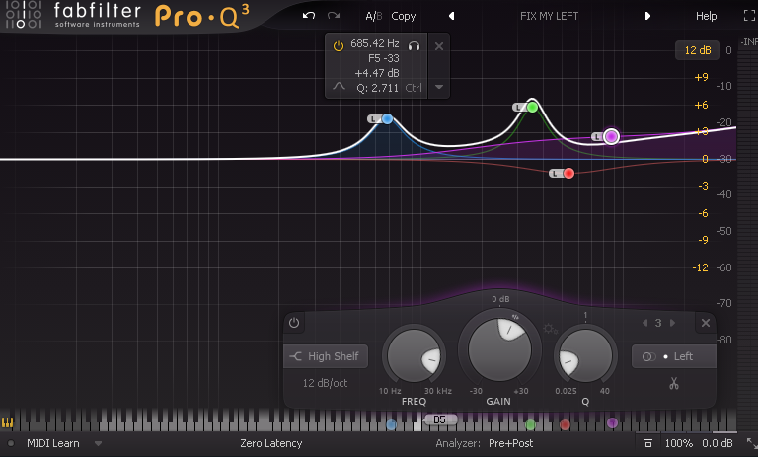Click the Zero Latency processing mode button
This screenshot has height=457, width=758.
click(270, 444)
